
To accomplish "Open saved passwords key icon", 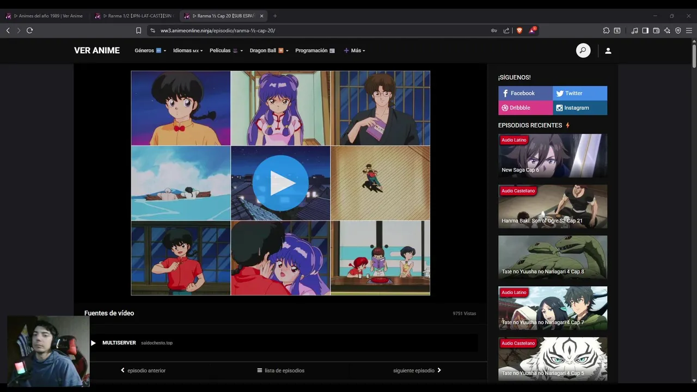I will pos(494,30).
